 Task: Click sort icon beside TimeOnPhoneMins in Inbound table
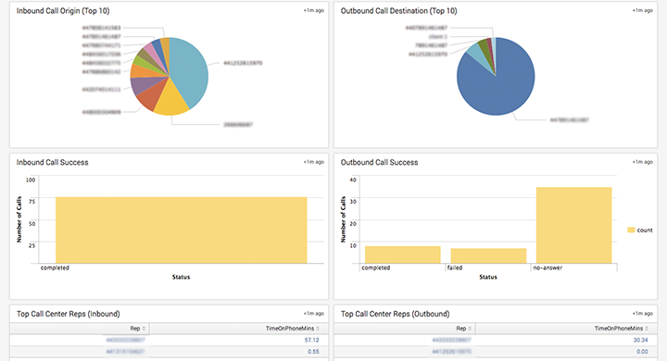pyautogui.click(x=318, y=329)
